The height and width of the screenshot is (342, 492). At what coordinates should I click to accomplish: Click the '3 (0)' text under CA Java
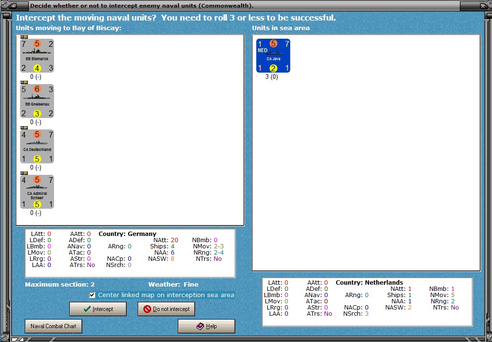[x=272, y=77]
